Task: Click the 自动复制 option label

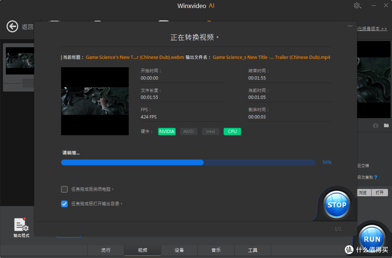Action: coord(365,177)
